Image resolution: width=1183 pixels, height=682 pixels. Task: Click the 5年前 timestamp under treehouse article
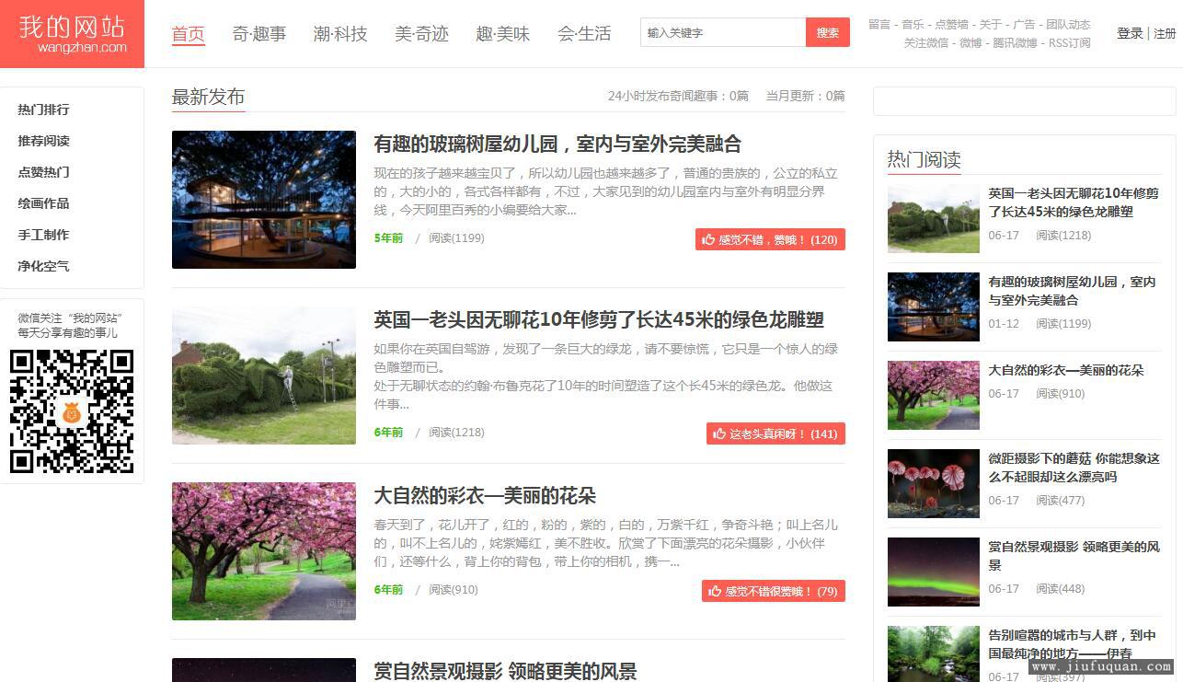click(388, 238)
